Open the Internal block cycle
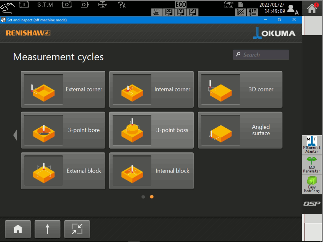 pyautogui.click(x=151, y=171)
